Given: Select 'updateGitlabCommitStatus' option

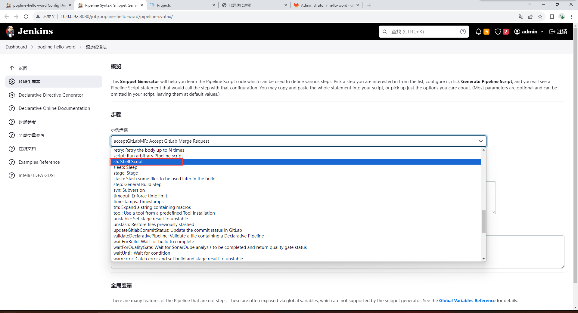Looking at the screenshot, I should coord(296,230).
